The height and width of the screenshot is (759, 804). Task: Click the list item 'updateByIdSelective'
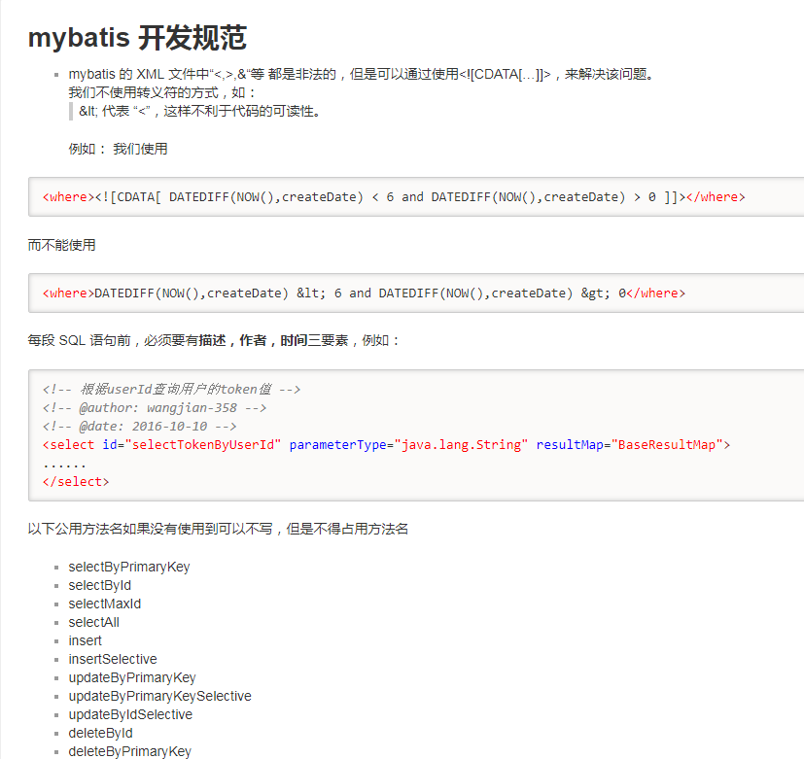coord(130,714)
